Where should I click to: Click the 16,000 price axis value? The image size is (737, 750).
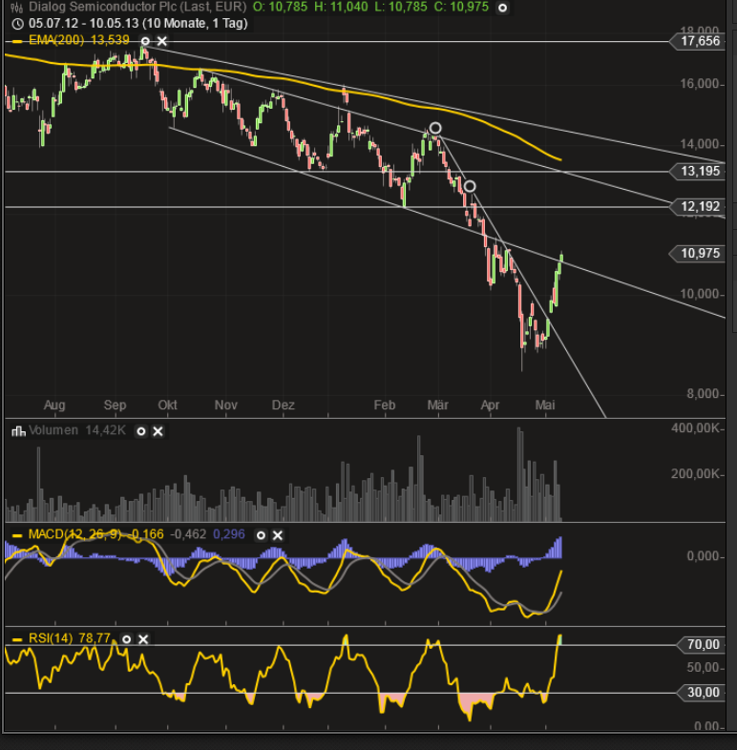pyautogui.click(x=700, y=84)
